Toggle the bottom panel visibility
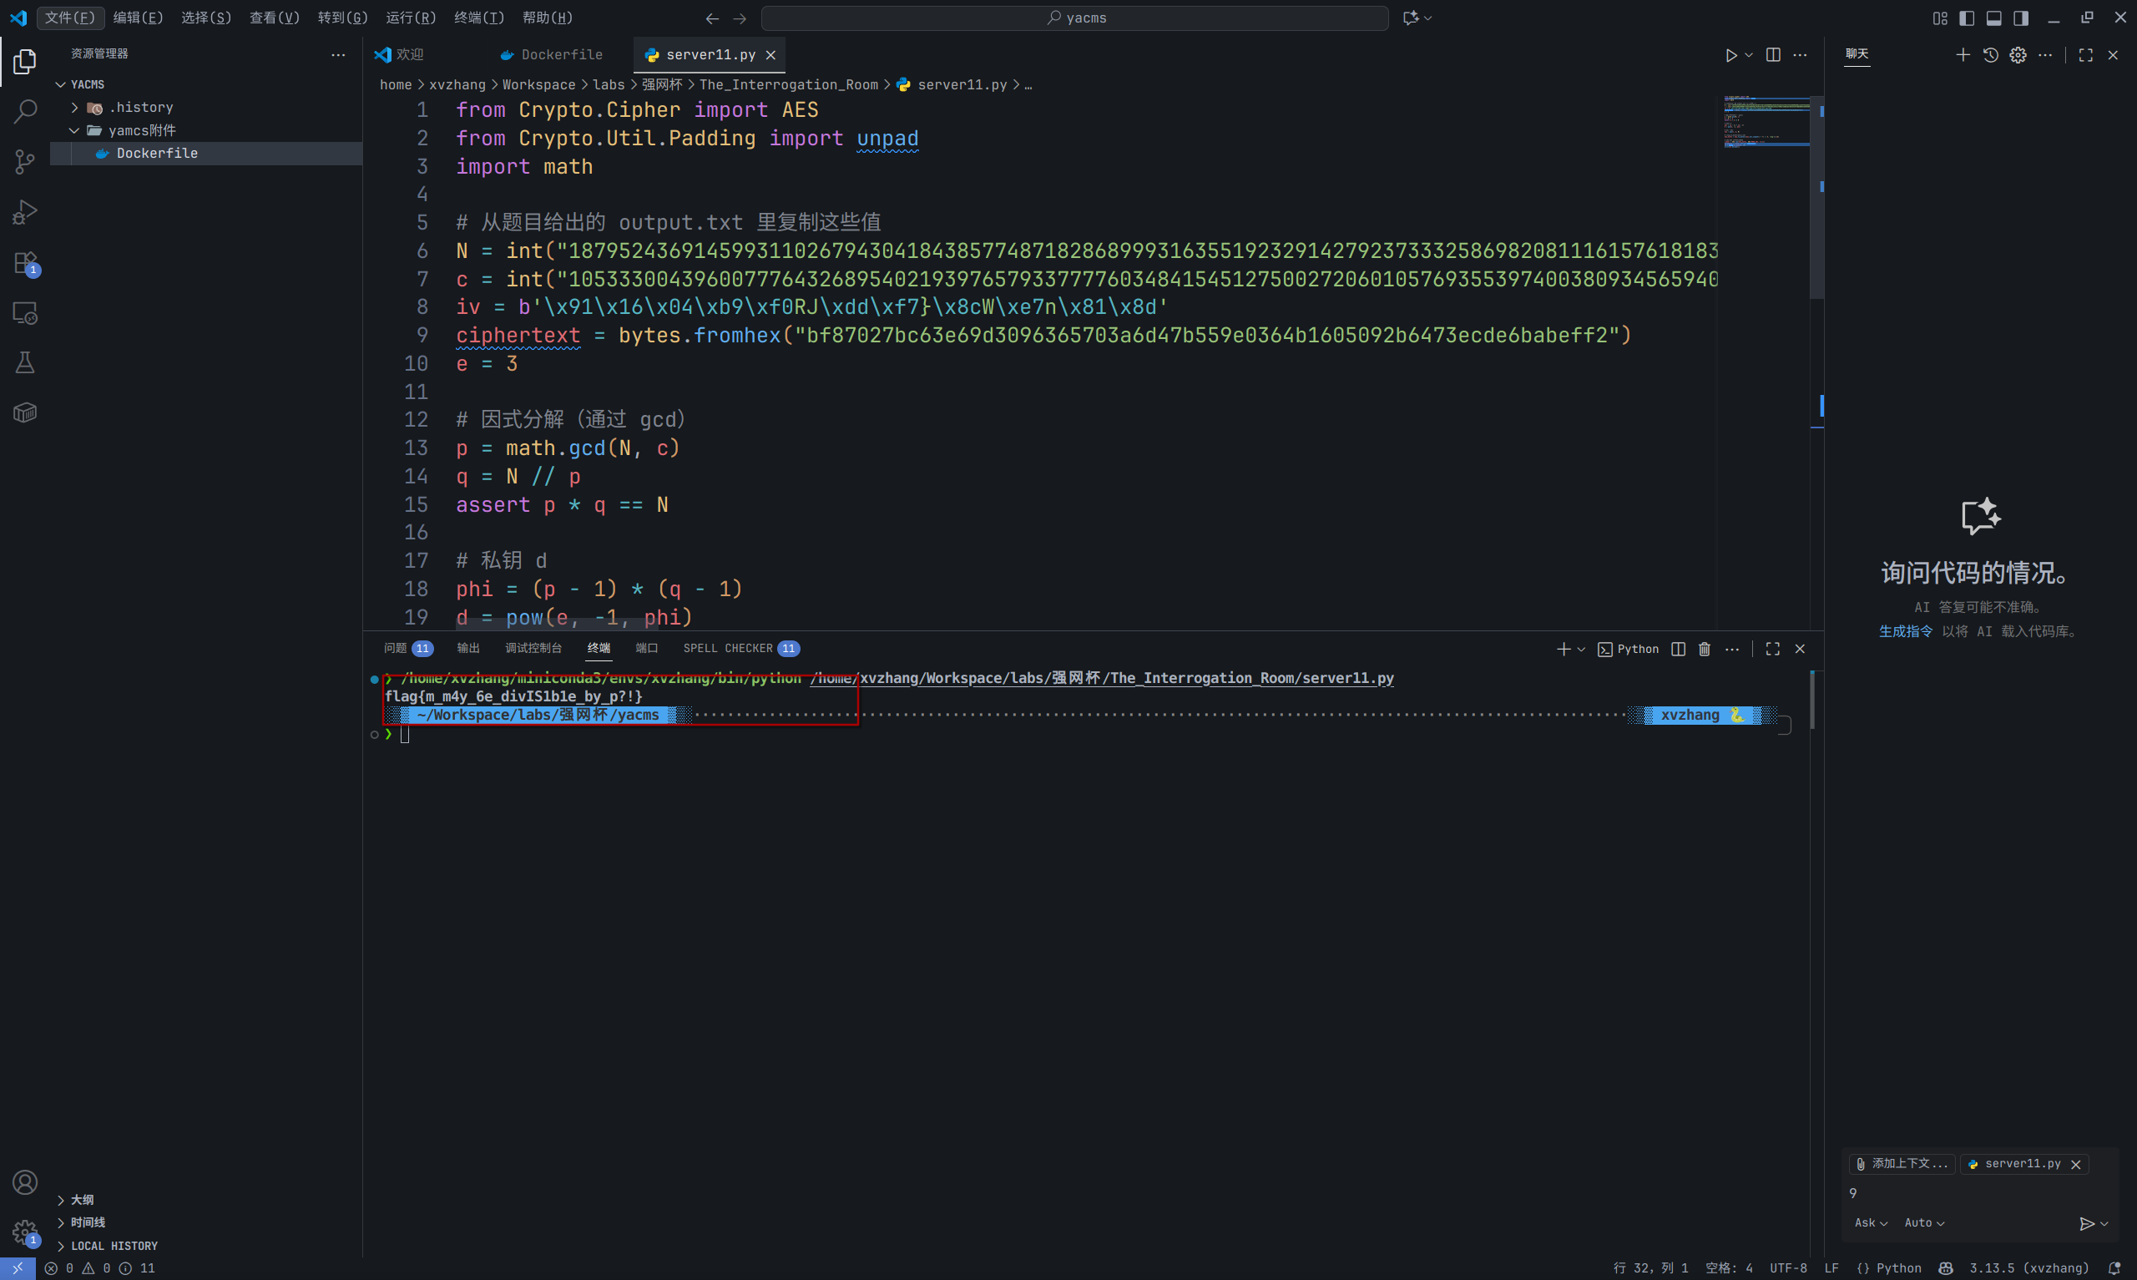 (x=1994, y=18)
